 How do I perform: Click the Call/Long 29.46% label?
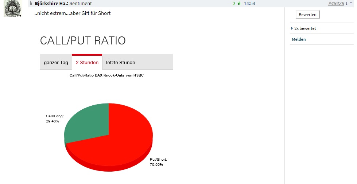pyautogui.click(x=55, y=118)
